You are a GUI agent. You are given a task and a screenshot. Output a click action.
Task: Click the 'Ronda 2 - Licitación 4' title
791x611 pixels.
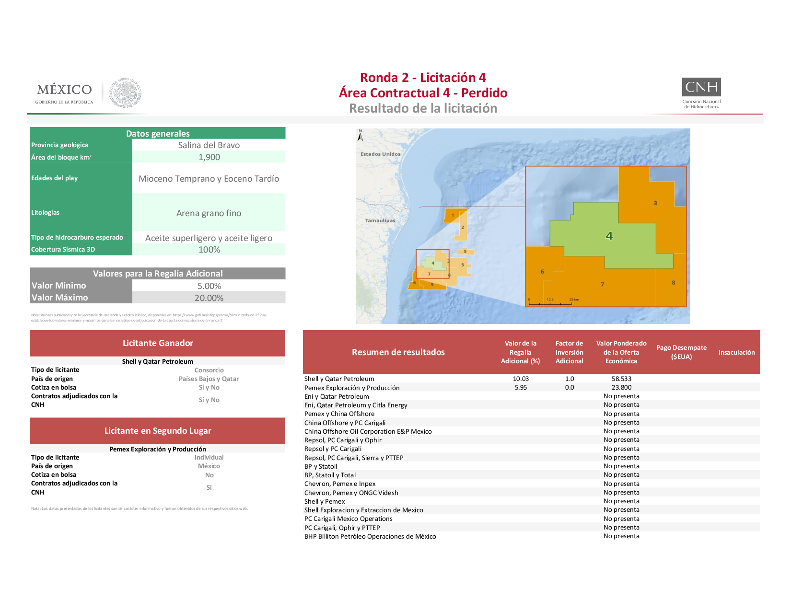coord(423,78)
